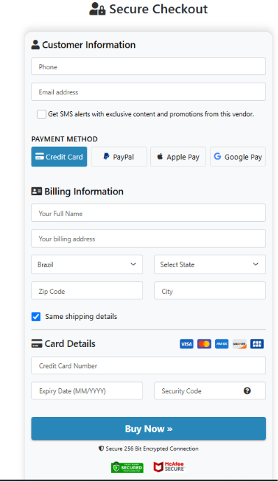This screenshot has height=482, width=278.
Task: Select the Credit Card payment tab
Action: pyautogui.click(x=59, y=157)
